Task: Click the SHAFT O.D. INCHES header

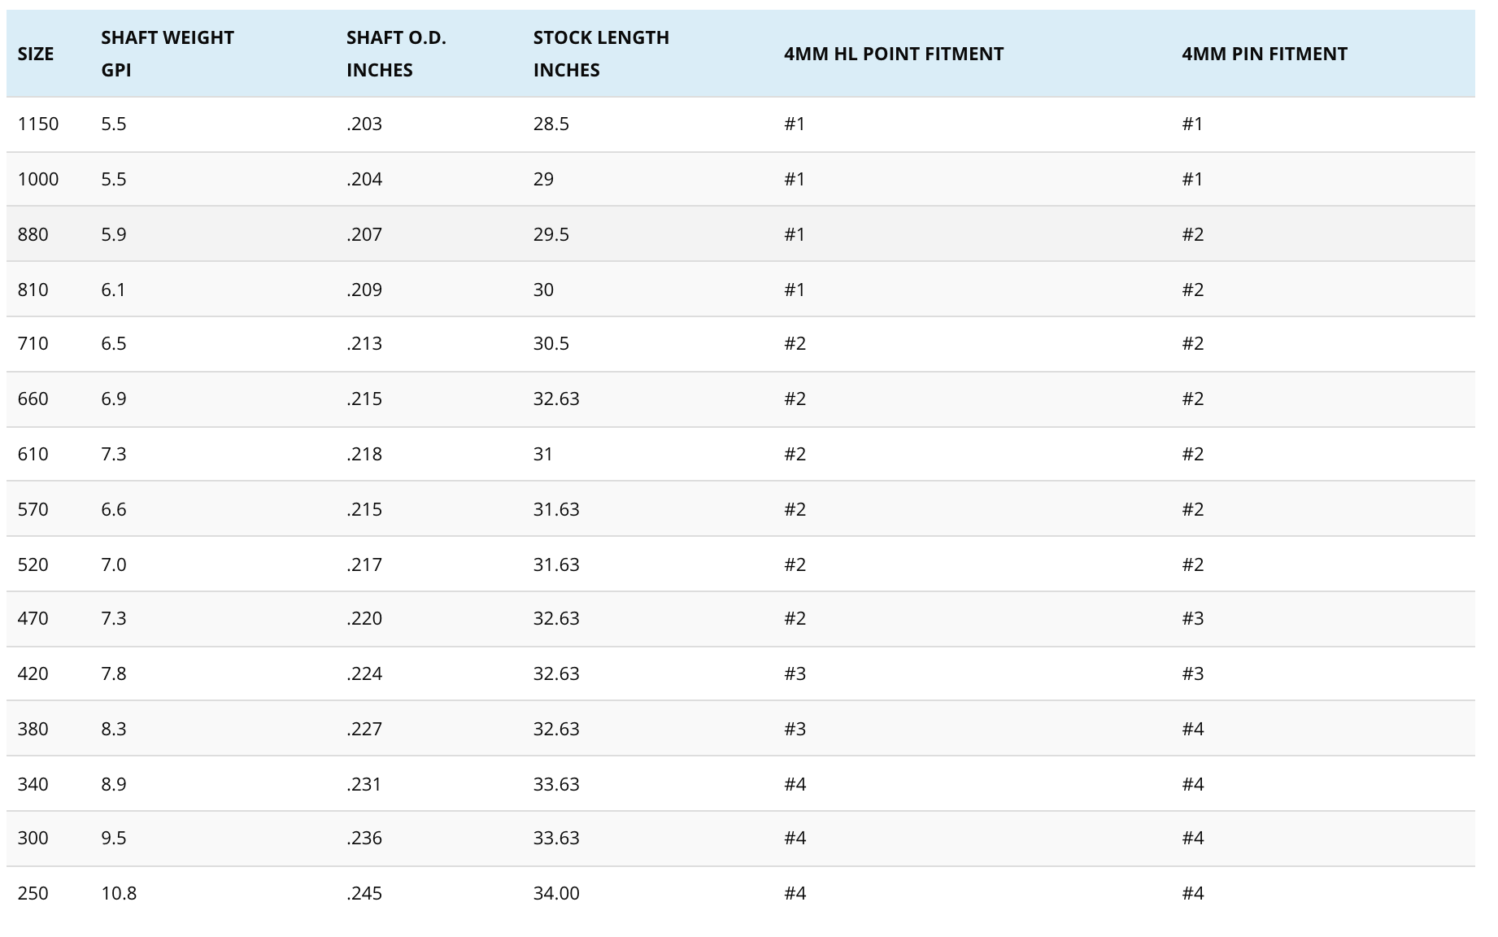Action: 396,54
